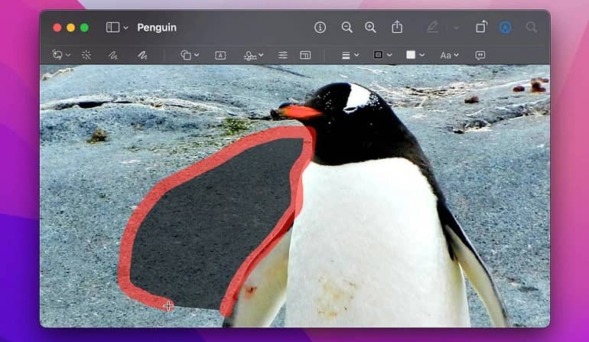
Task: Select the Draw pen tool
Action: (x=142, y=55)
